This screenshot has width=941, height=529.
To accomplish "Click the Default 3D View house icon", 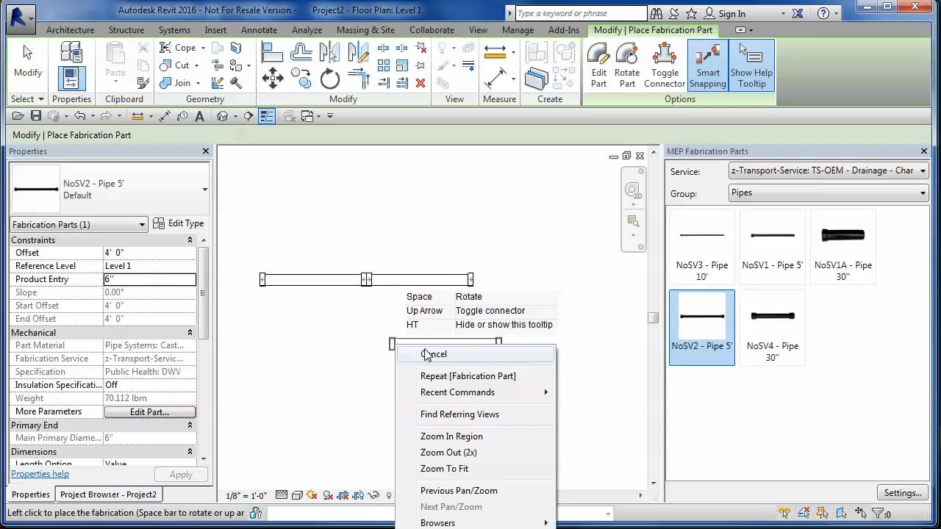I will tap(223, 116).
